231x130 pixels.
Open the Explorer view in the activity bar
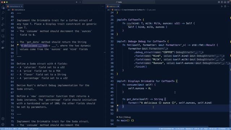pos(3,7)
